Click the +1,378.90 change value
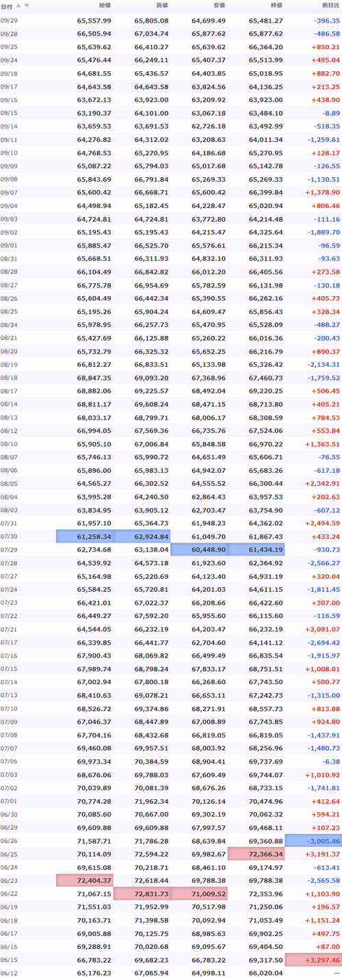This screenshot has width=342, height=977. click(x=323, y=192)
